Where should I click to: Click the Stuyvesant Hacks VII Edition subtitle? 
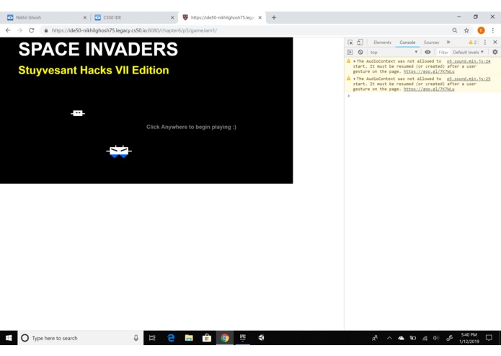[x=94, y=70]
